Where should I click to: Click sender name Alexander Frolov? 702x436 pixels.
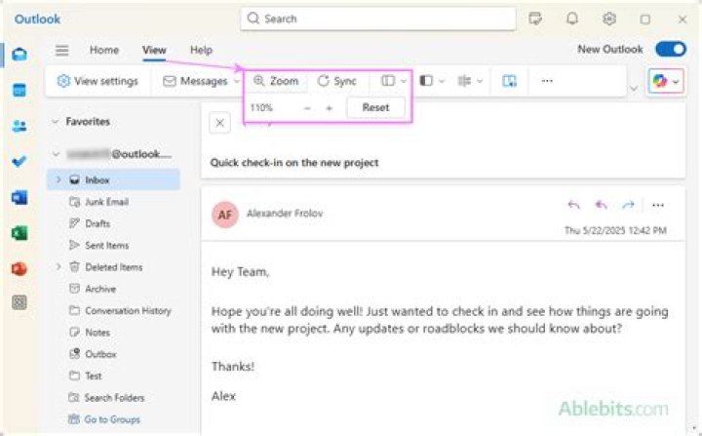(x=285, y=214)
